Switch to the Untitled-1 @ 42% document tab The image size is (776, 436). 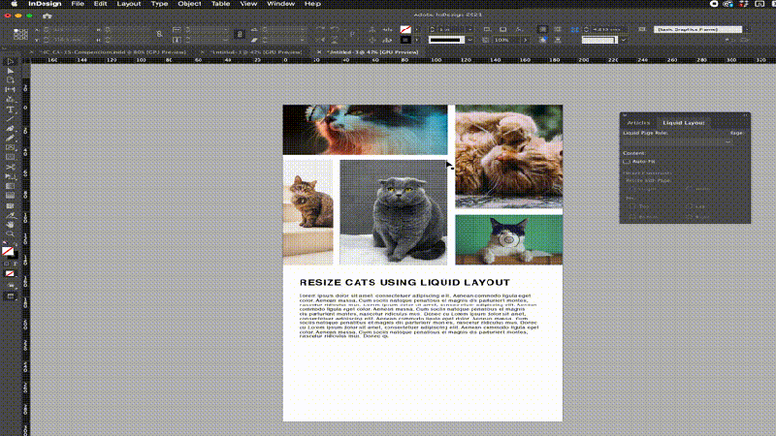[256, 52]
